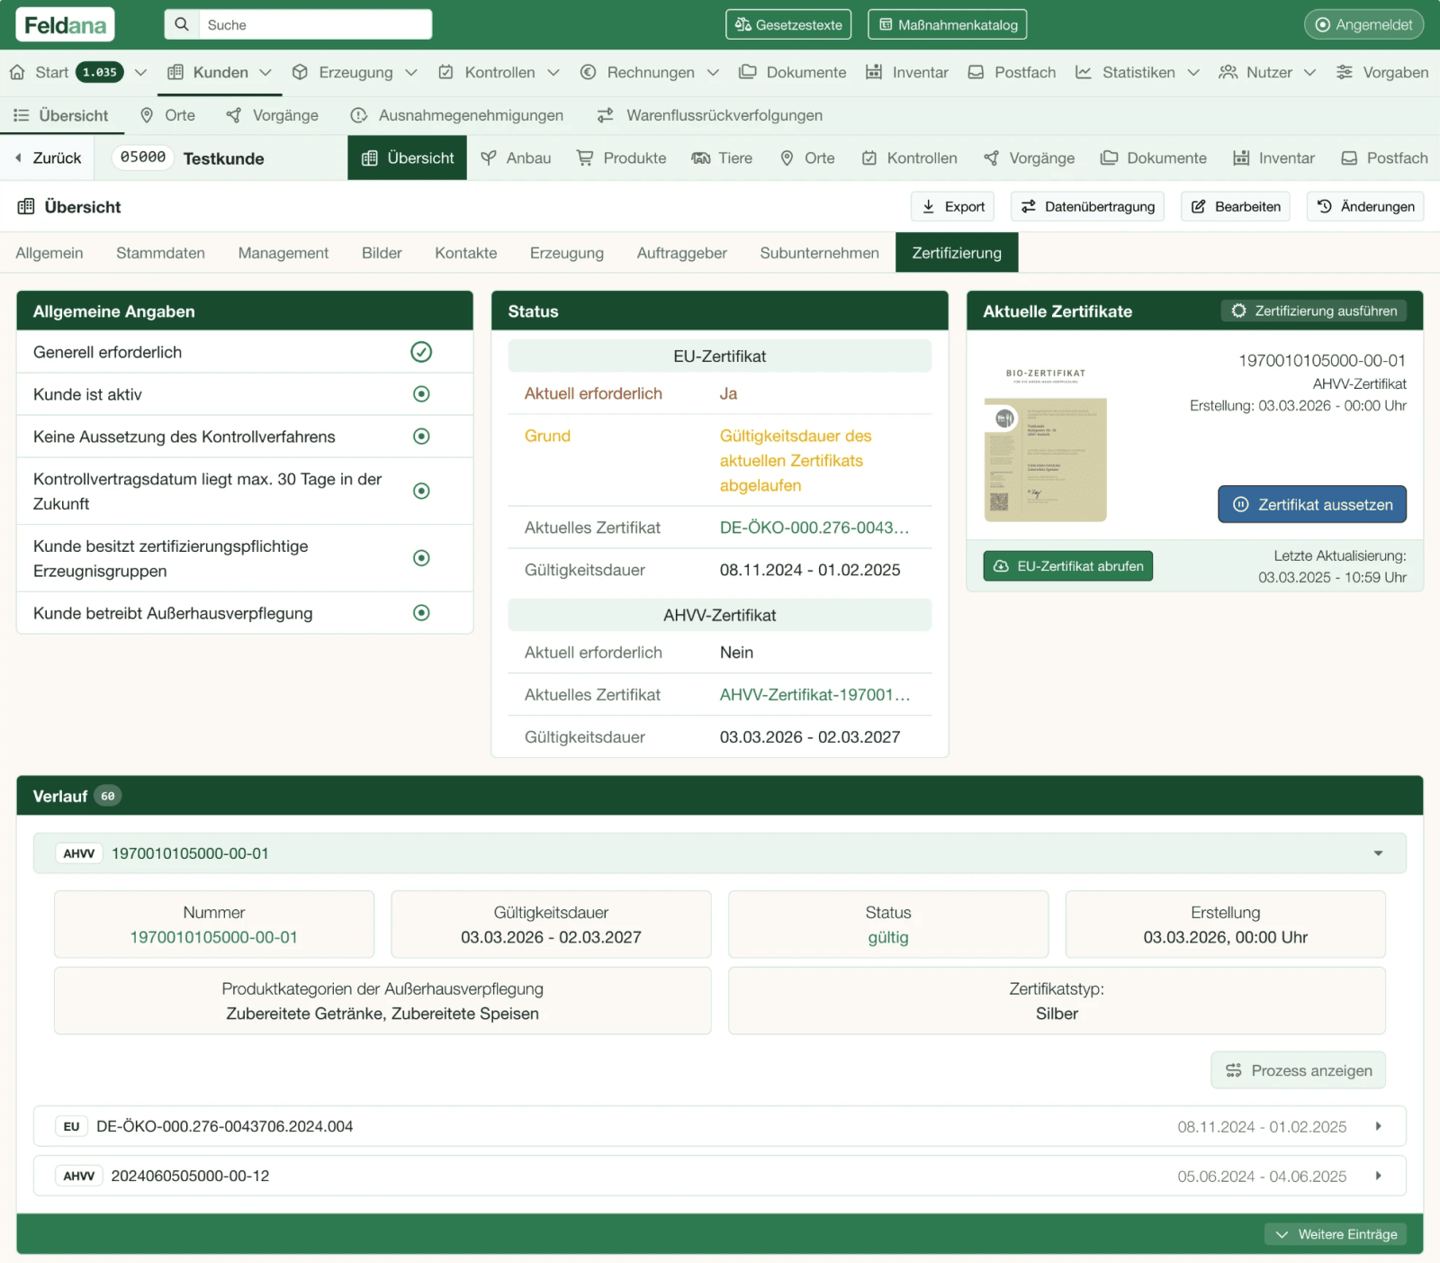Click the Gesetzestexte scales icon
The image size is (1440, 1263).
tap(743, 24)
